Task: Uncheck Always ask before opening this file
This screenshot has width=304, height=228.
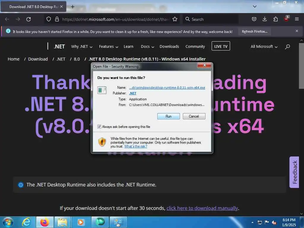Action: 99,126
